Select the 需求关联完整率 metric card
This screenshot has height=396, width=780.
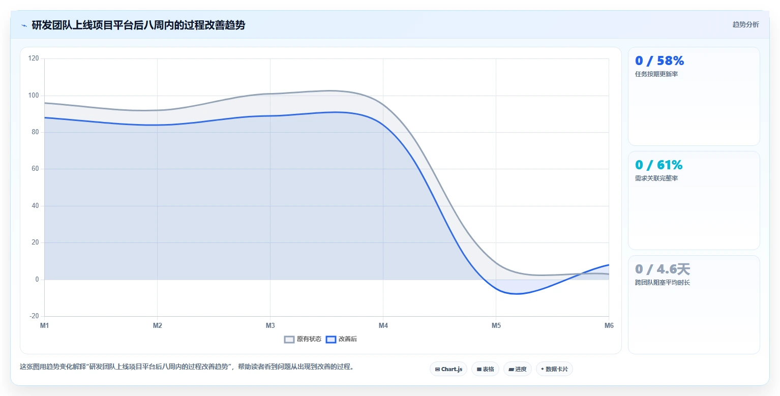pos(694,200)
